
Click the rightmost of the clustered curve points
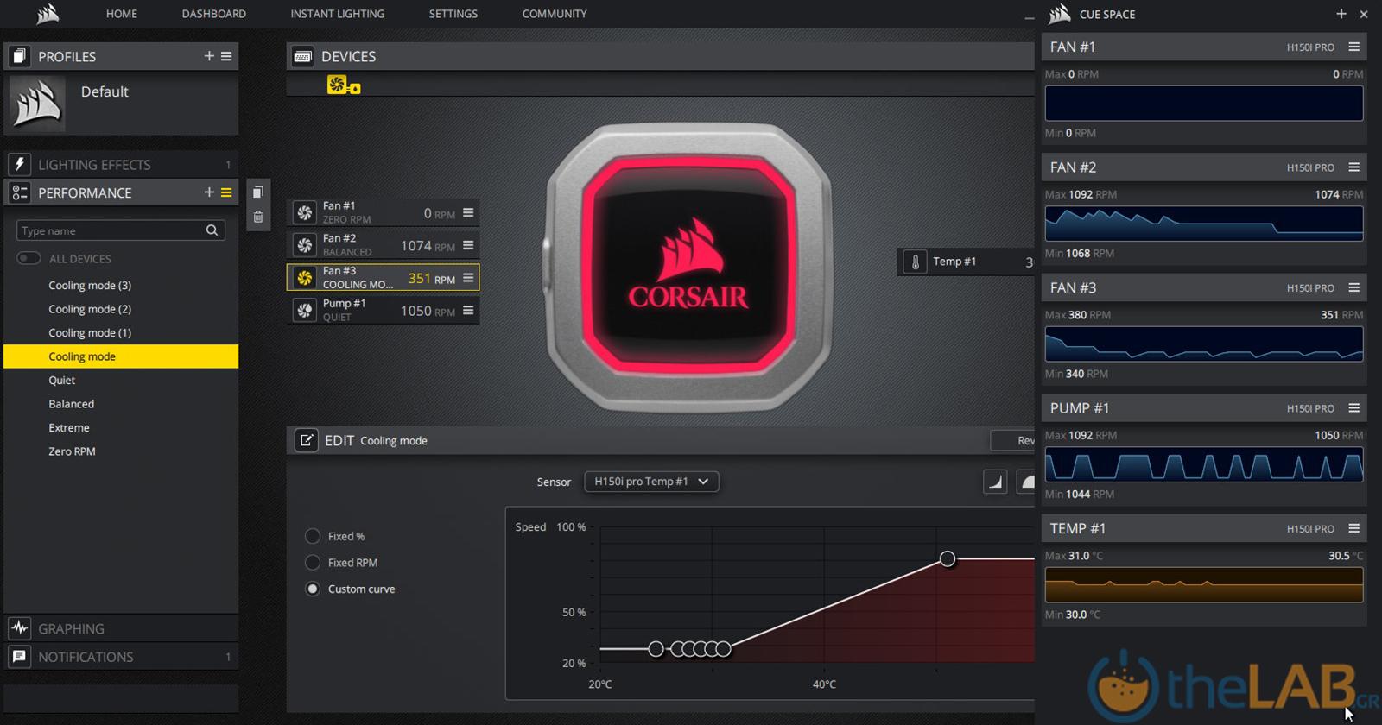pos(724,649)
